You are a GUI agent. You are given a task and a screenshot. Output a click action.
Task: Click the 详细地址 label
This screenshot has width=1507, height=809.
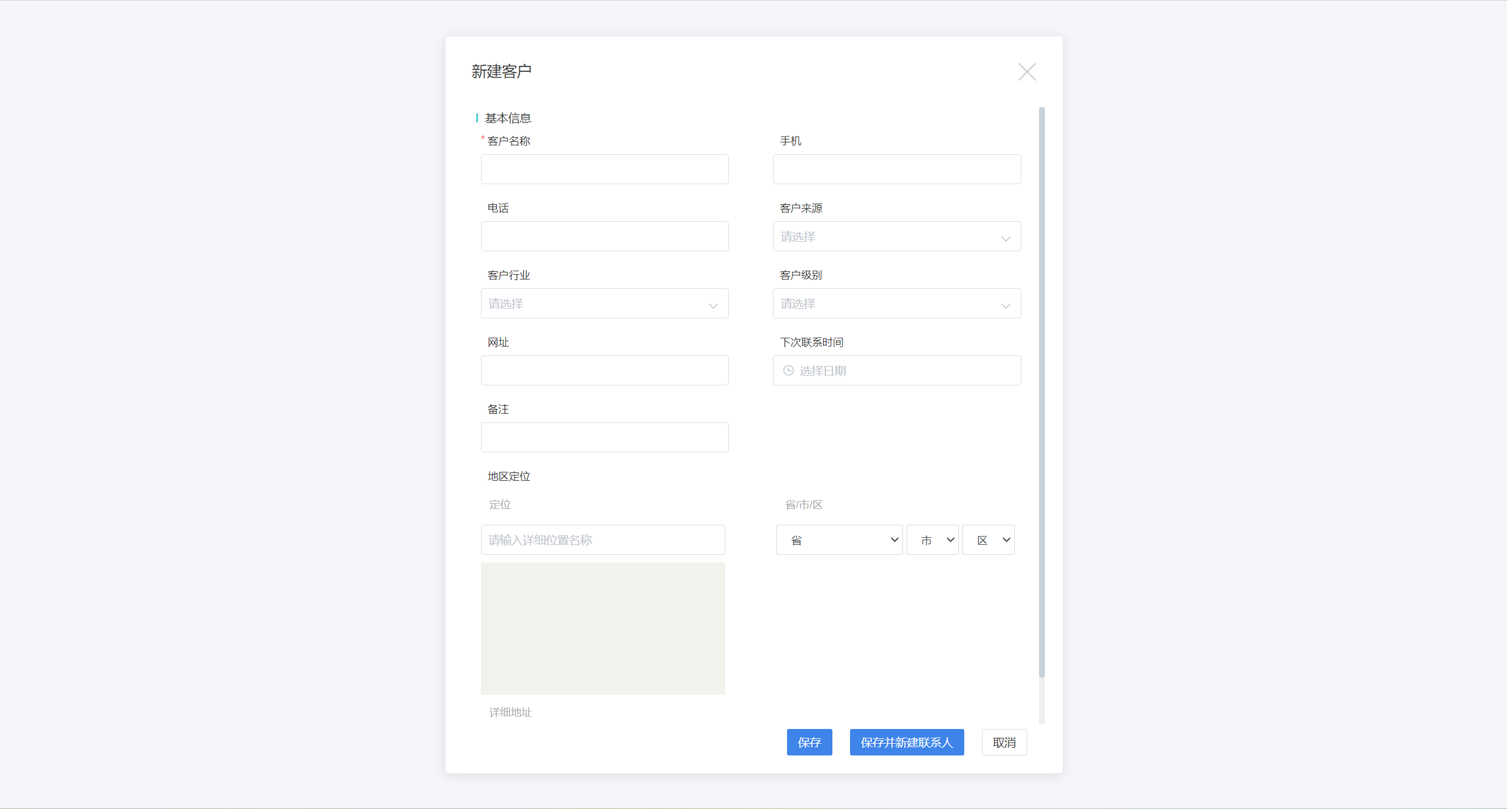coord(510,712)
